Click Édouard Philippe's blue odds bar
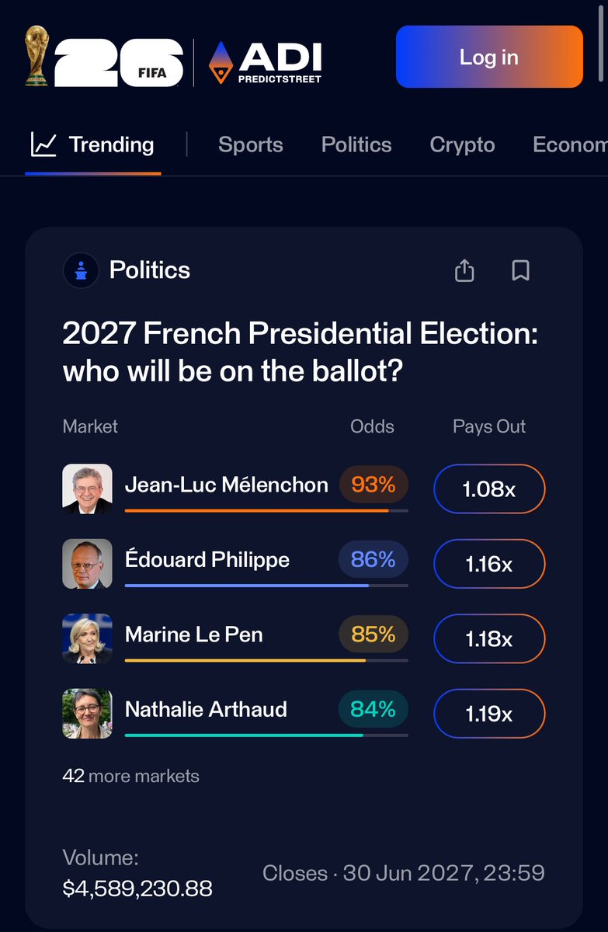Viewport: 608px width, 932px height. click(x=266, y=586)
